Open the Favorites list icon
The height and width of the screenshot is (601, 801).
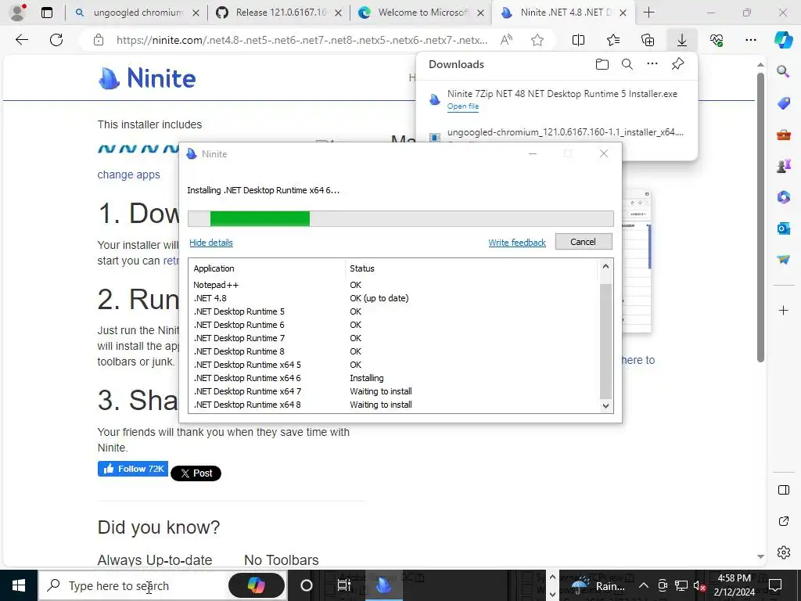pos(613,40)
